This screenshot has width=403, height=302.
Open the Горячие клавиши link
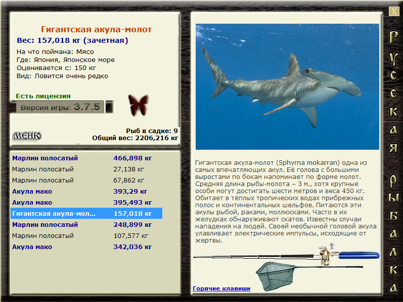221,288
